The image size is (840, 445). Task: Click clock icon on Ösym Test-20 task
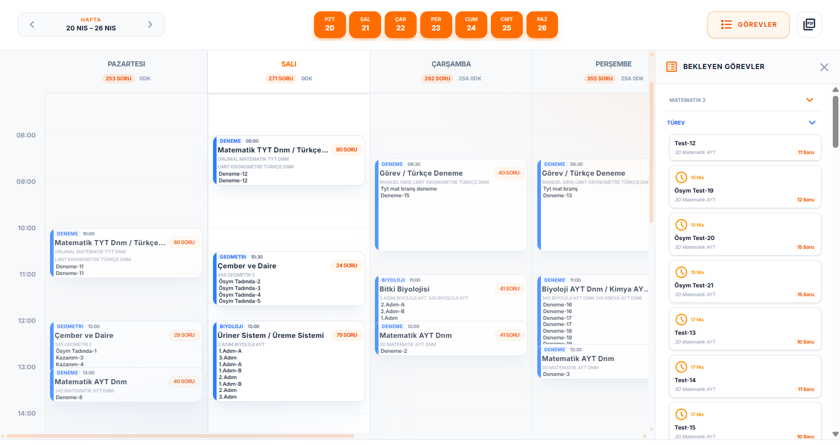(681, 225)
